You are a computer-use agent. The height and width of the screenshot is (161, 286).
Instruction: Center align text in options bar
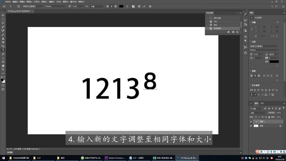coord(111,6)
